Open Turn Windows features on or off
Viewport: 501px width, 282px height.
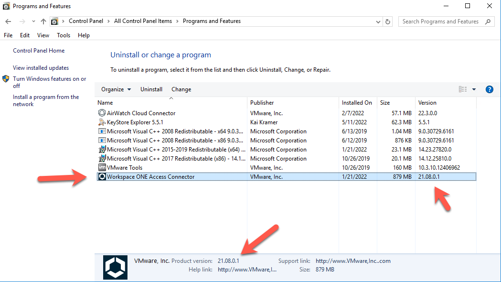(50, 82)
